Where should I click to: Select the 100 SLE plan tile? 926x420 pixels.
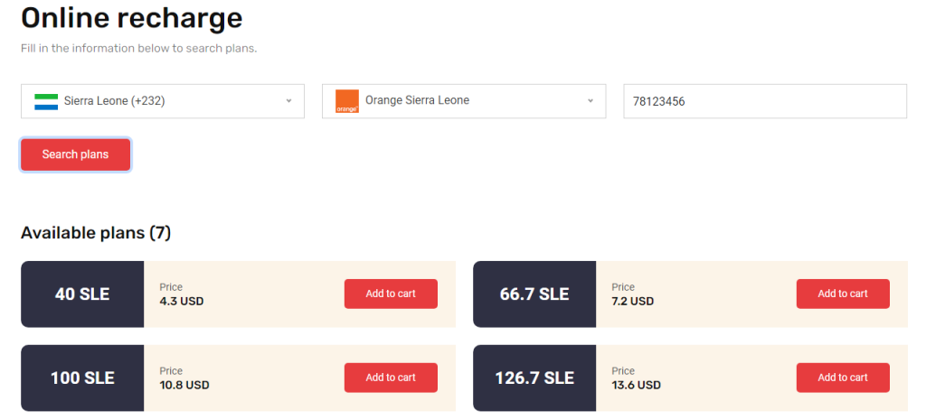tap(82, 378)
